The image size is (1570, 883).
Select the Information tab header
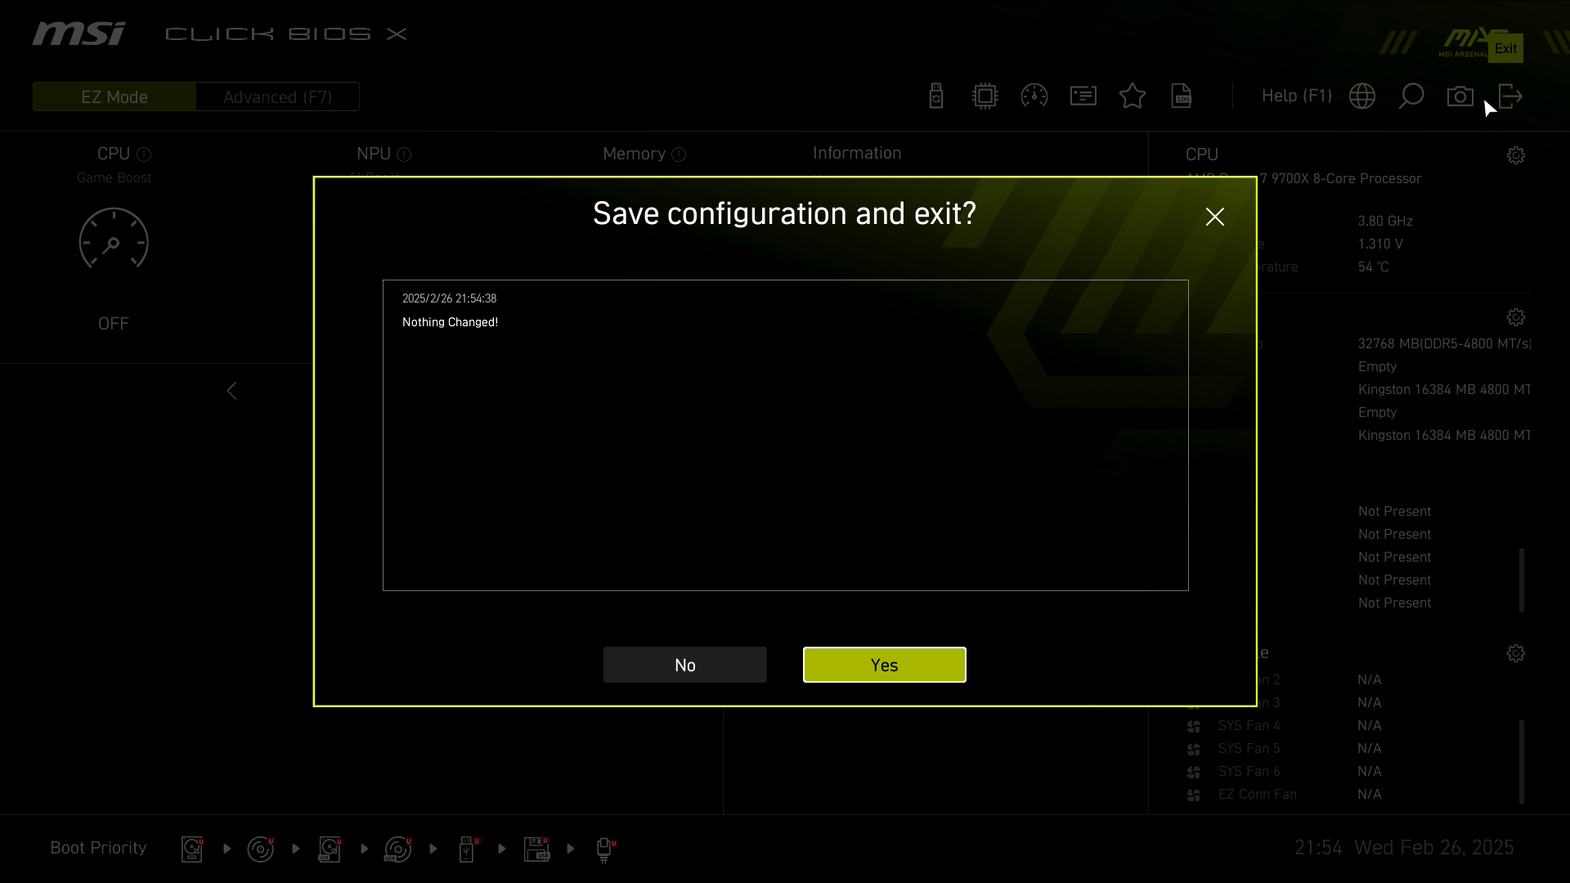(857, 152)
